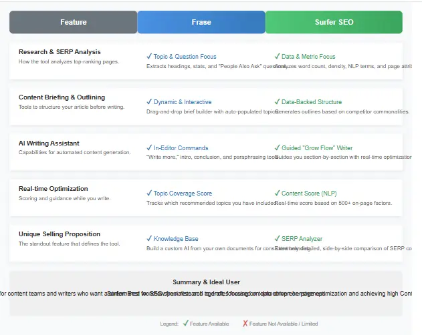
Task: Select the 'Content Briefing & Outlining' heading
Action: click(62, 97)
